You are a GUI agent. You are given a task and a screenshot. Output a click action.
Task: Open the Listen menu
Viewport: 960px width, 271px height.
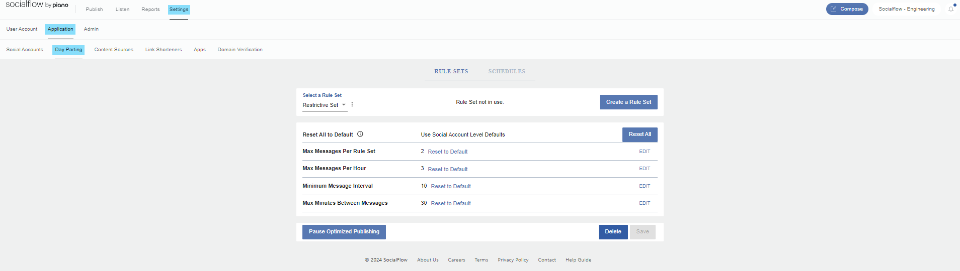122,10
